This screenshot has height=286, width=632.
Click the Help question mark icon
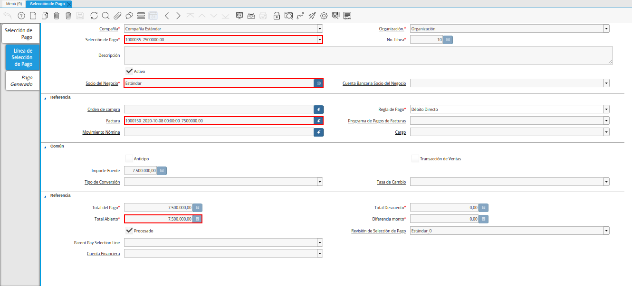pyautogui.click(x=21, y=16)
